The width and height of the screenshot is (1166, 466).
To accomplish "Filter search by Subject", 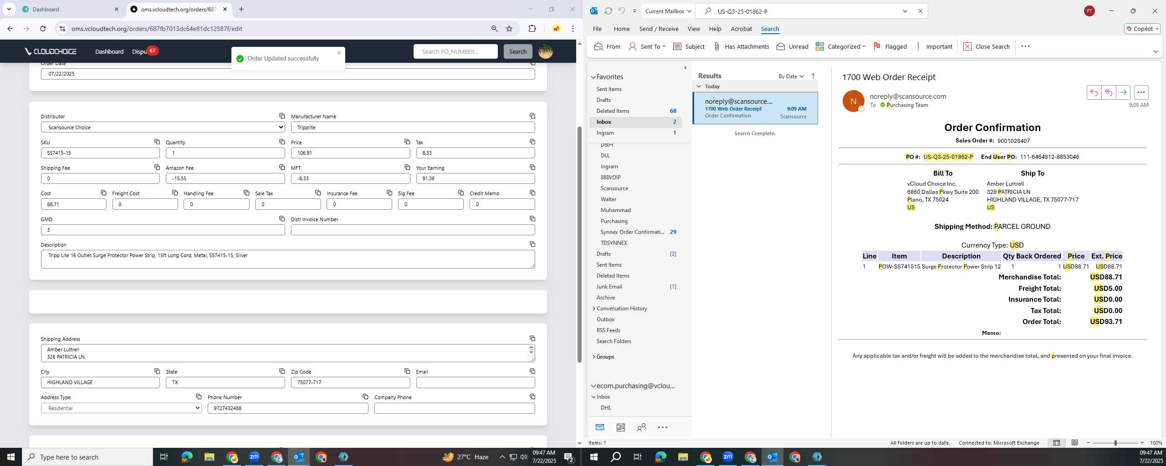I will click(x=689, y=46).
